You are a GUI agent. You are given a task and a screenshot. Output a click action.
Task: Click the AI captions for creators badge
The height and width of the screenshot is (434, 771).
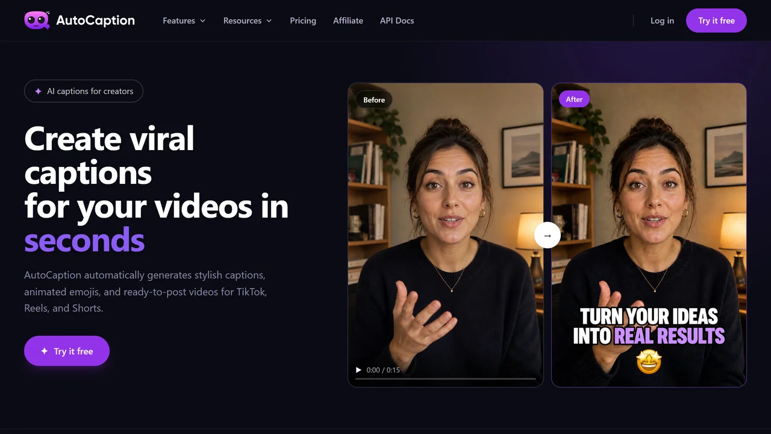(84, 91)
